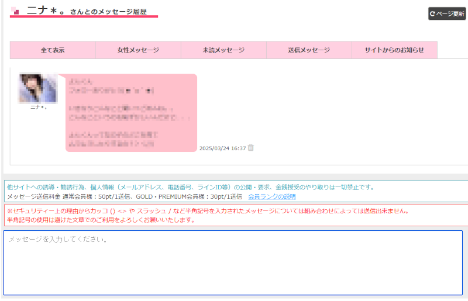Click the red ※セキュリティー上の理由 warning line

click(208, 210)
